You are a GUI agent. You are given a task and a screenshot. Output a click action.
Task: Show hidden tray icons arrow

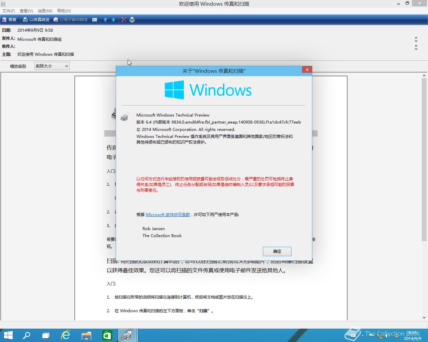363,336
